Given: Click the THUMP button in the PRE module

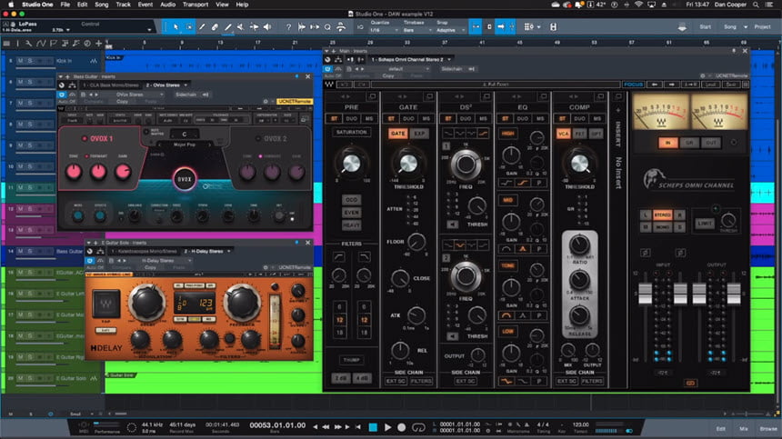Looking at the screenshot, I should click(x=352, y=360).
